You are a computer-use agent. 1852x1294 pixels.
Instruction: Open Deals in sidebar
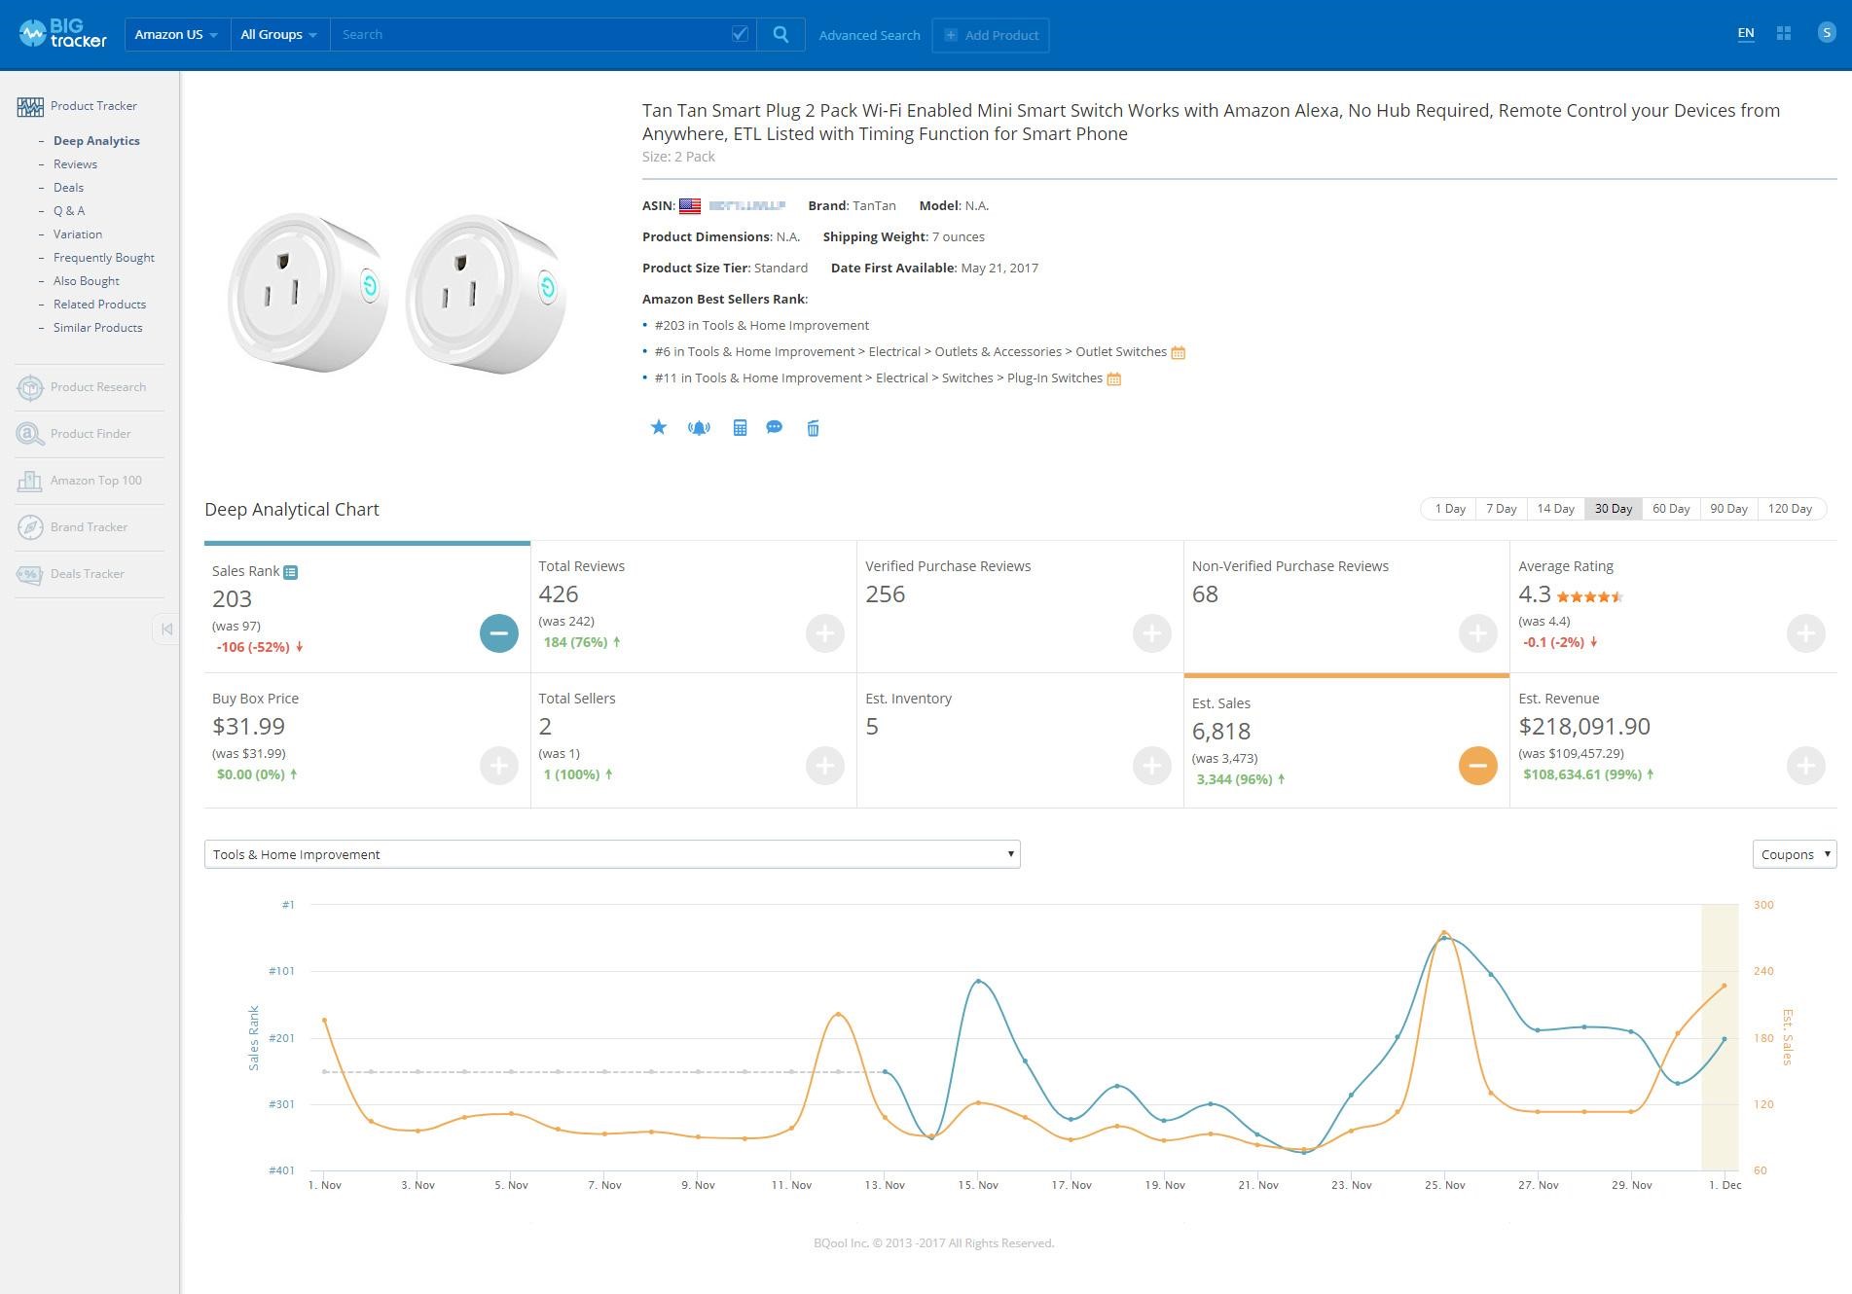(x=68, y=188)
